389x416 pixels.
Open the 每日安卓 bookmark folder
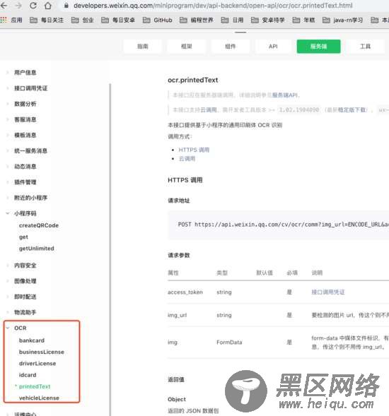(x=118, y=20)
